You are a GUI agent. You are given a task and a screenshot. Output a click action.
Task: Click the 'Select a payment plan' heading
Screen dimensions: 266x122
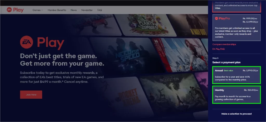point(227,62)
